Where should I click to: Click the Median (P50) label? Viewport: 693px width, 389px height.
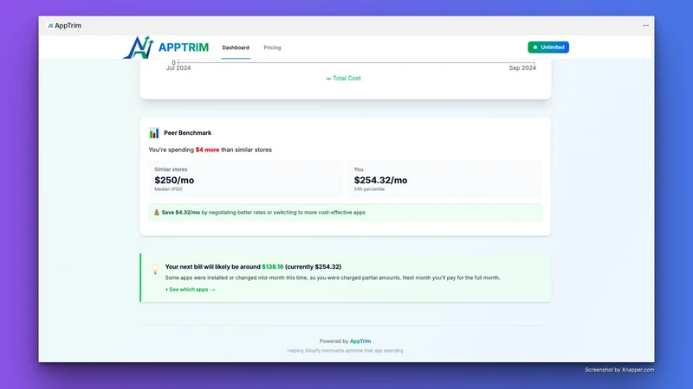[x=168, y=189]
